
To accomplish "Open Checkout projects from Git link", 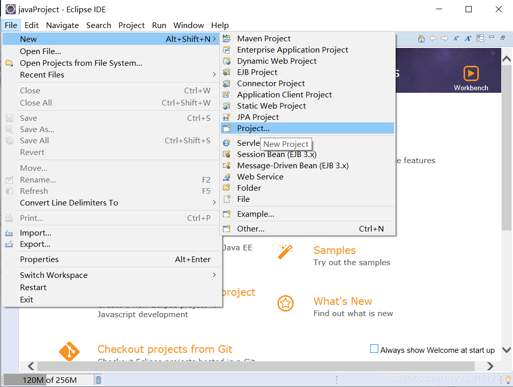I will coord(165,349).
